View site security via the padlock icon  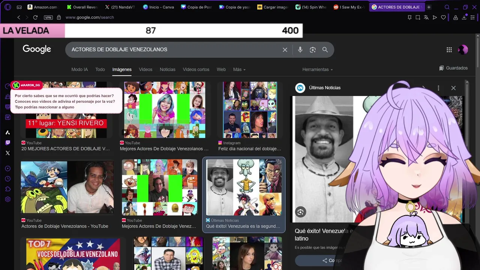pyautogui.click(x=59, y=17)
